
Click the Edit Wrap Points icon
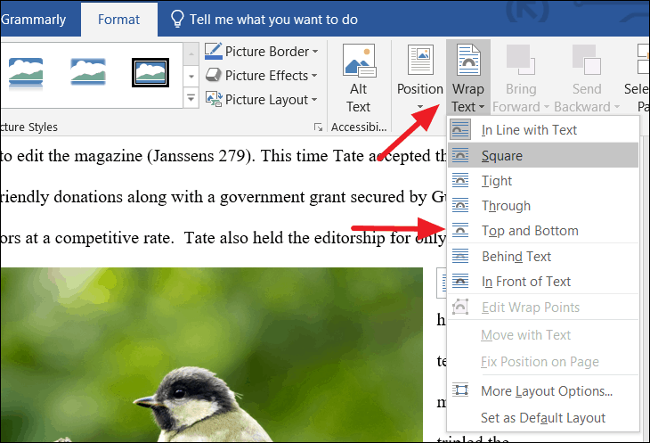(460, 307)
